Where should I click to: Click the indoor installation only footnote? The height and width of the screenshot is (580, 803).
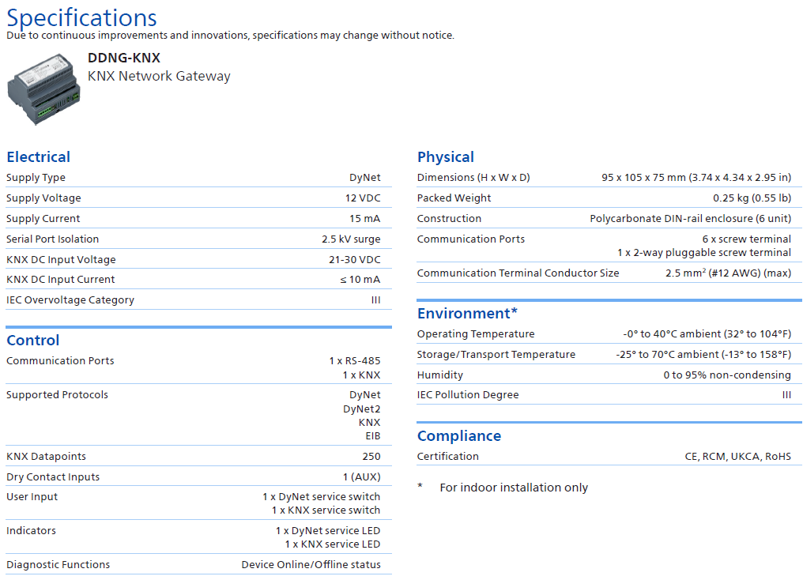click(x=514, y=488)
